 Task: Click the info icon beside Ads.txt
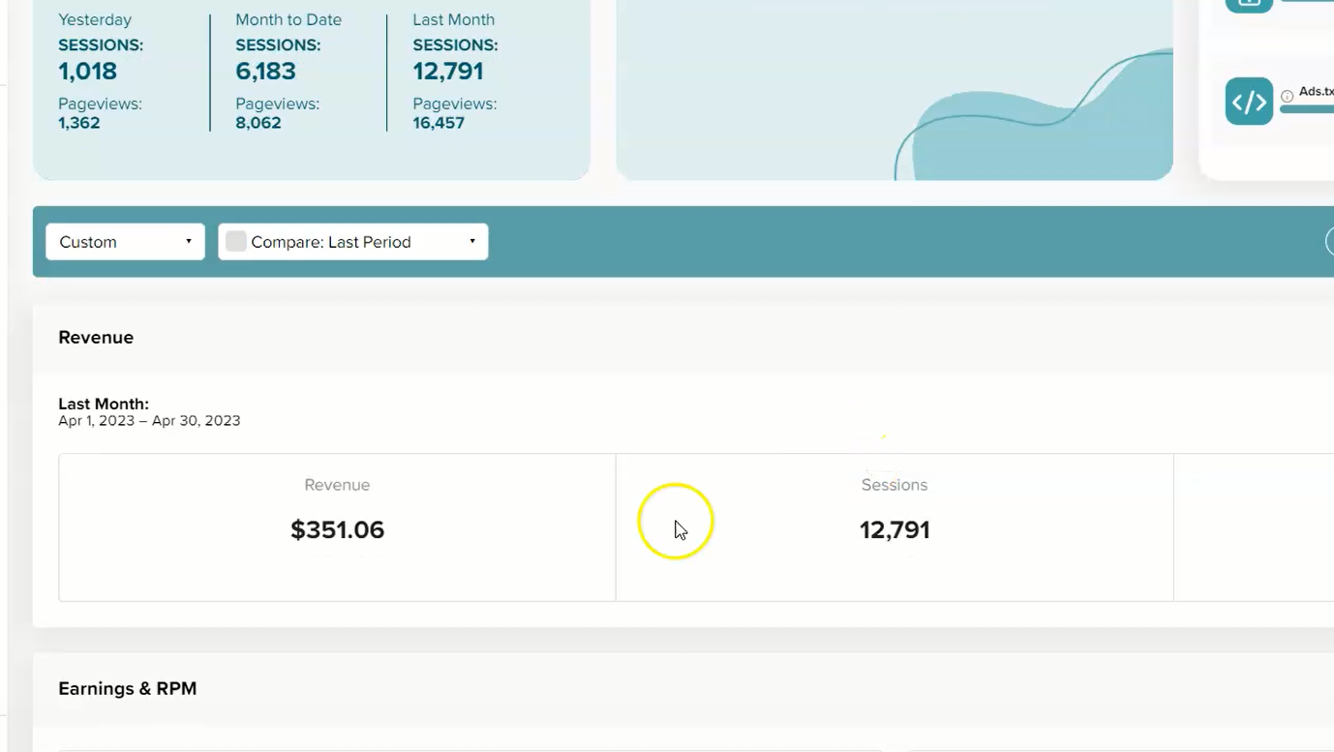1287,96
